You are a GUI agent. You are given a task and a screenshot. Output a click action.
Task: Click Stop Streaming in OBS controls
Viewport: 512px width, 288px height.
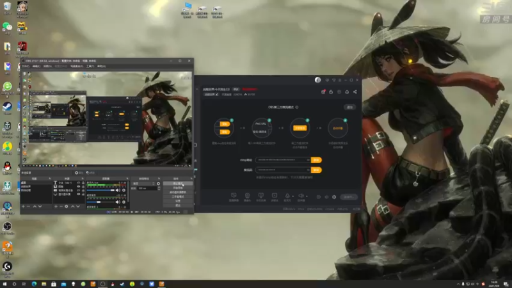coord(178,184)
